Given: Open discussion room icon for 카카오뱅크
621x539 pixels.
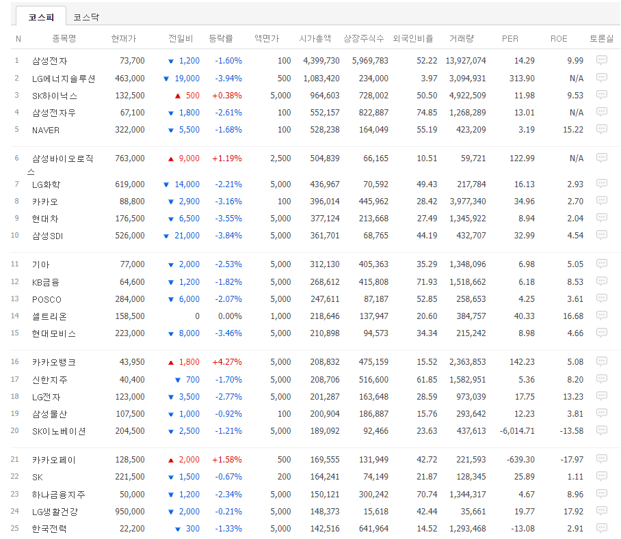Looking at the screenshot, I should coord(602,361).
